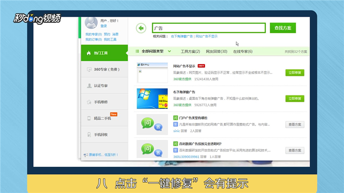344x193 pixels.
Task: Click the HOT badge next to 网站广告不显示
Action: 201,66
